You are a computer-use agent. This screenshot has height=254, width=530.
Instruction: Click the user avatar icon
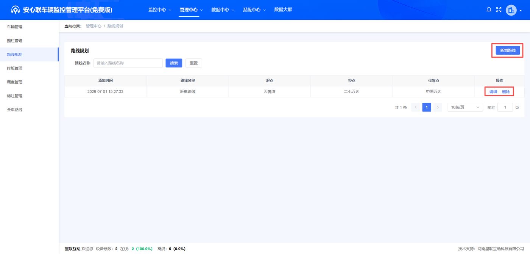click(x=511, y=10)
